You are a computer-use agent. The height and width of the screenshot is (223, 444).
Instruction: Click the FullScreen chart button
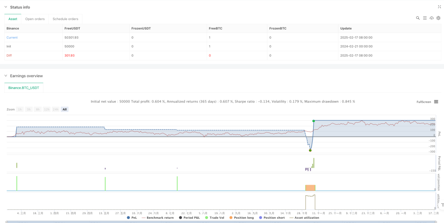(x=424, y=102)
